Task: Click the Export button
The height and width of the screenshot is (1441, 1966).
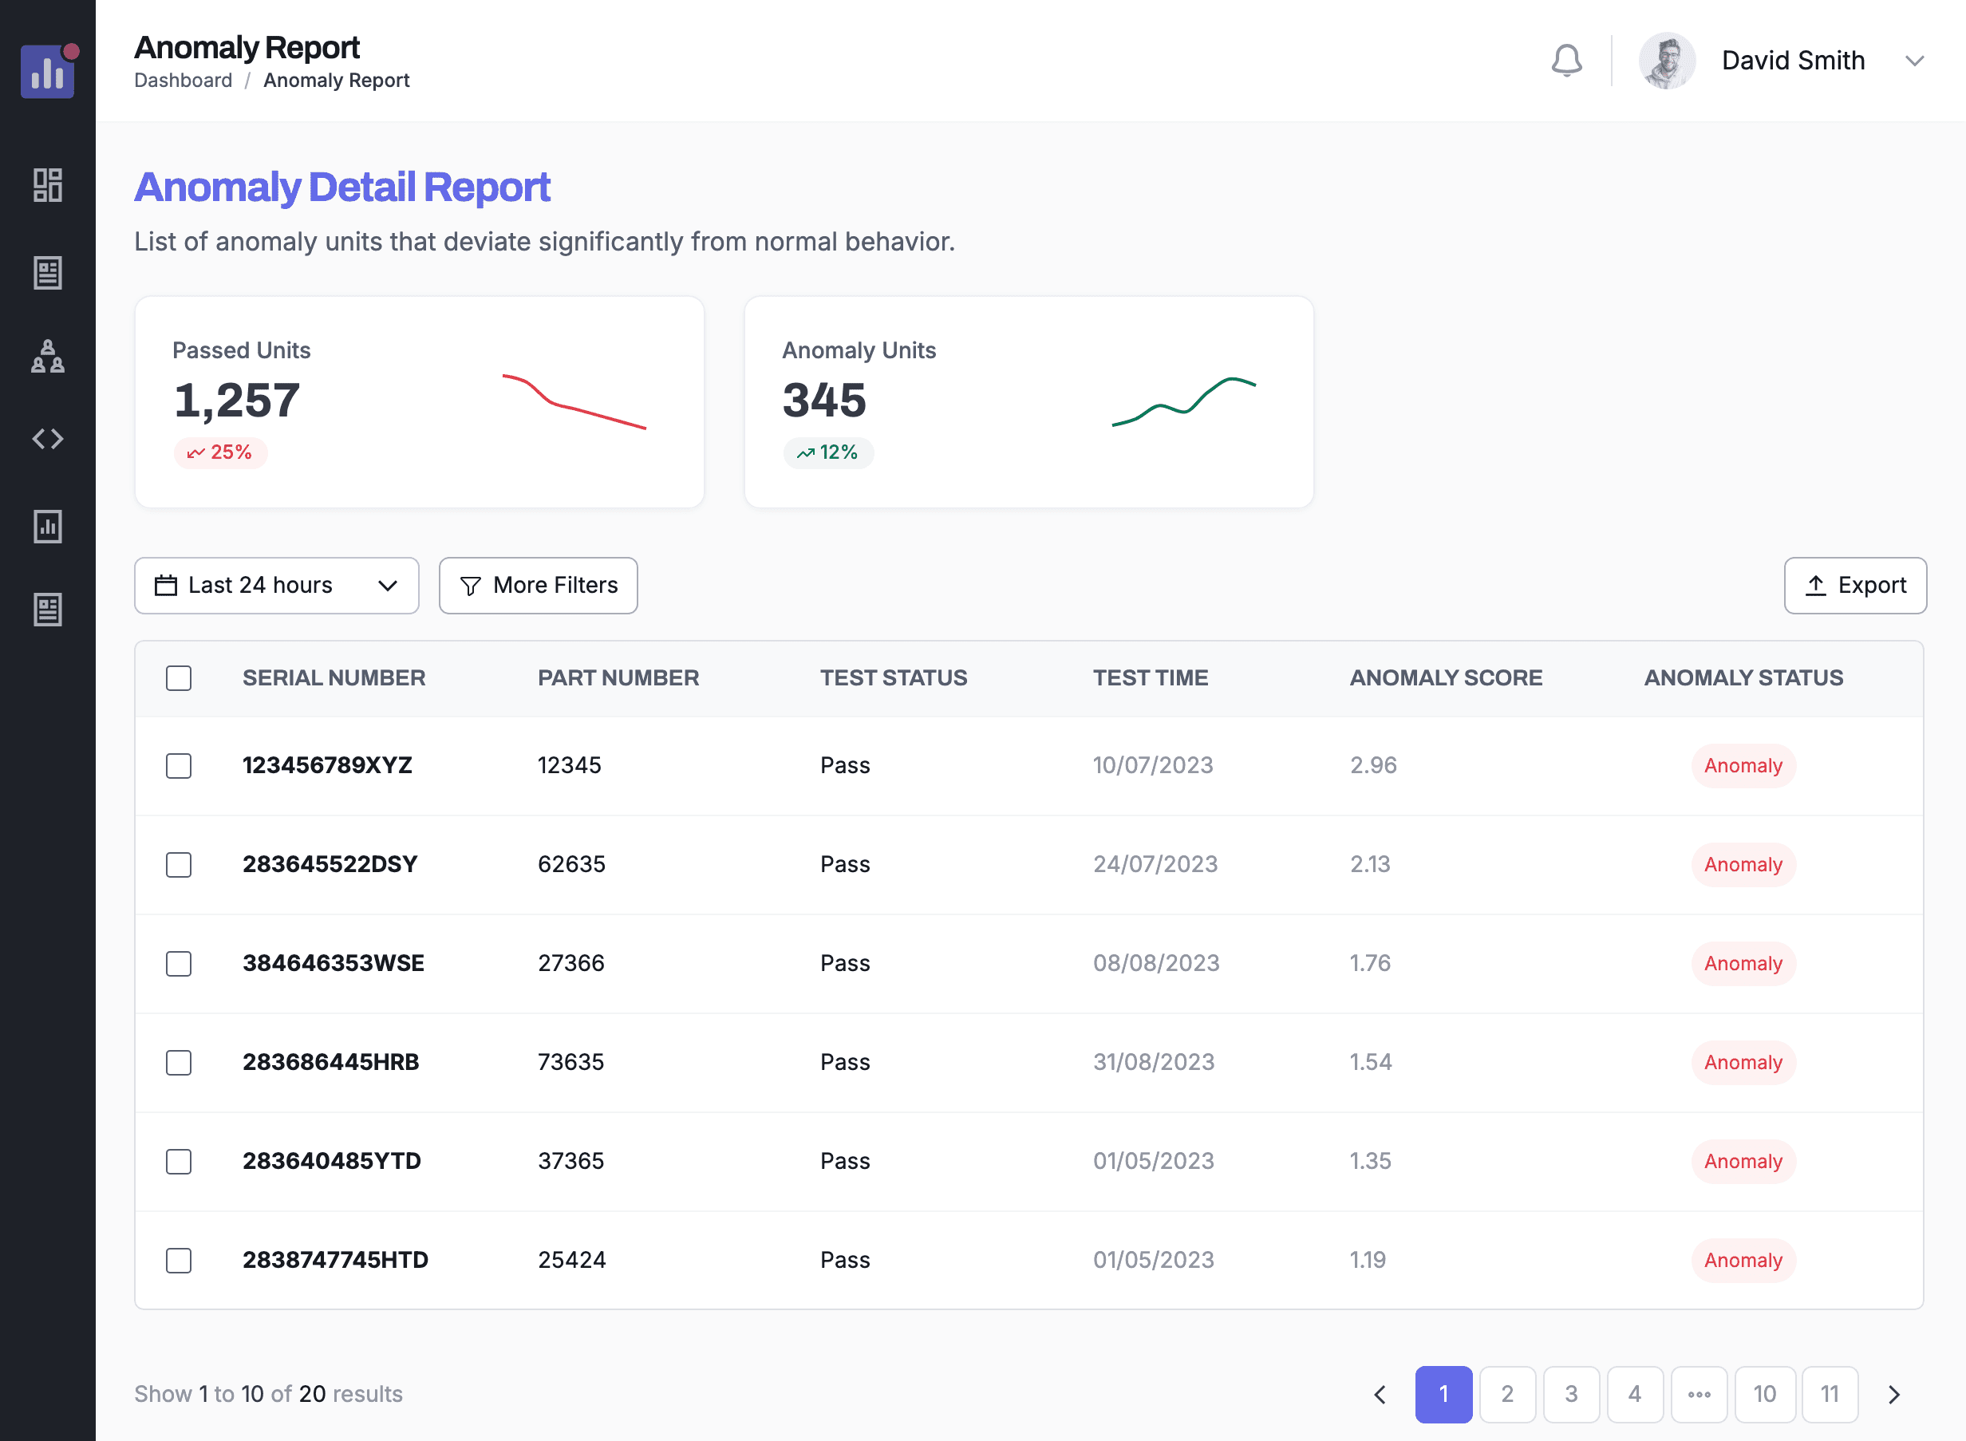Action: pos(1854,586)
